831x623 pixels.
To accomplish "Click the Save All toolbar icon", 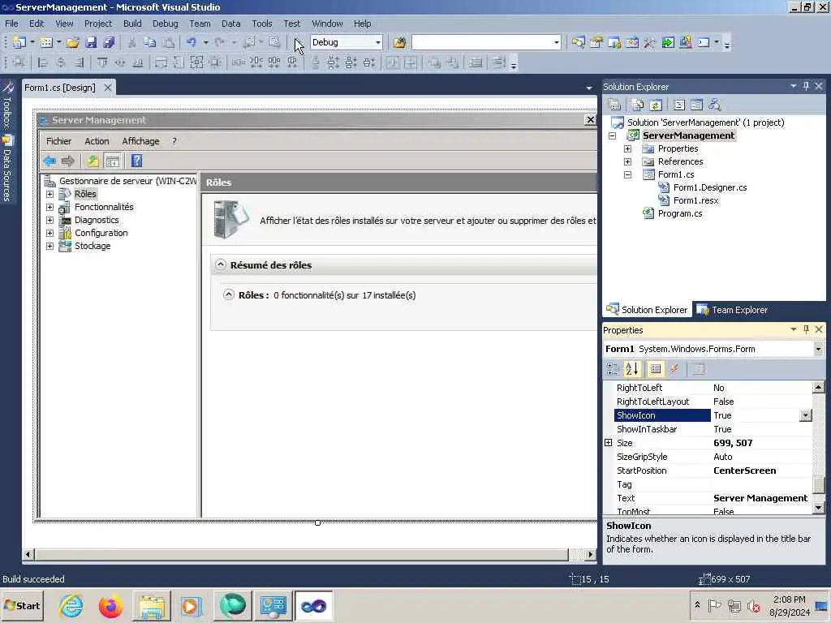I will tap(109, 42).
